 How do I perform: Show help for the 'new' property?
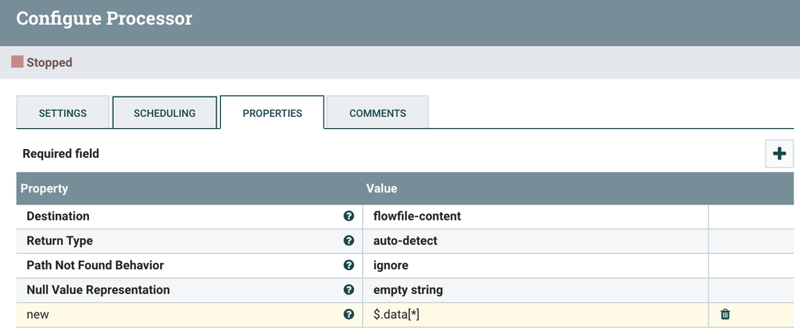[x=349, y=314]
